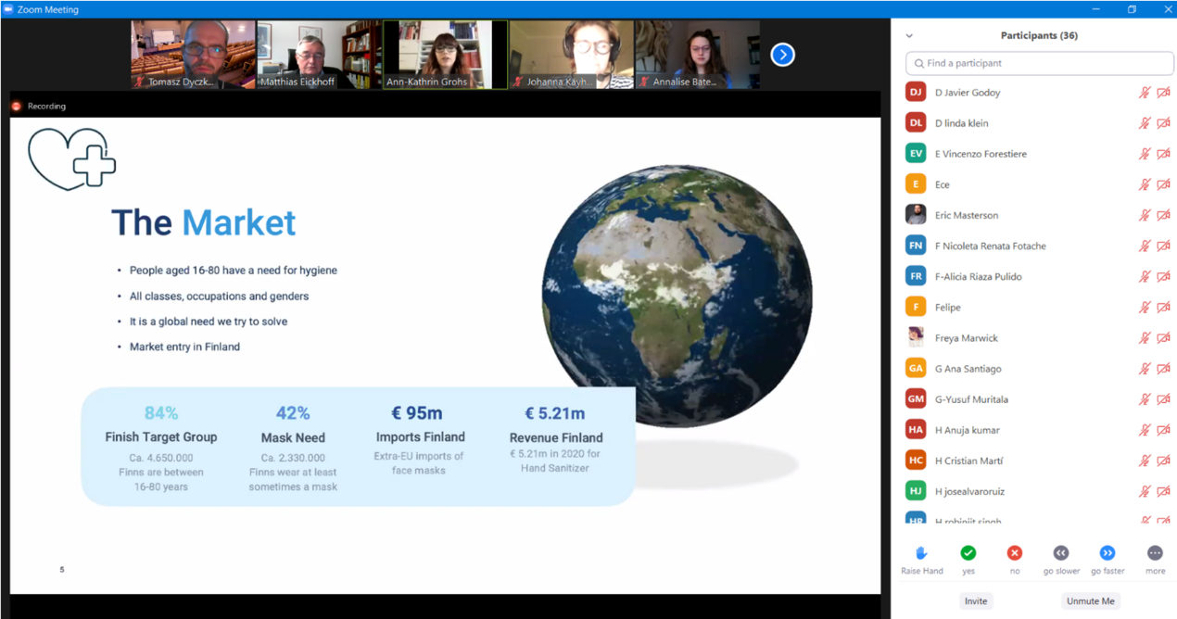Click the mic icon next to Eric Masterson
The image size is (1177, 619).
[1145, 215]
